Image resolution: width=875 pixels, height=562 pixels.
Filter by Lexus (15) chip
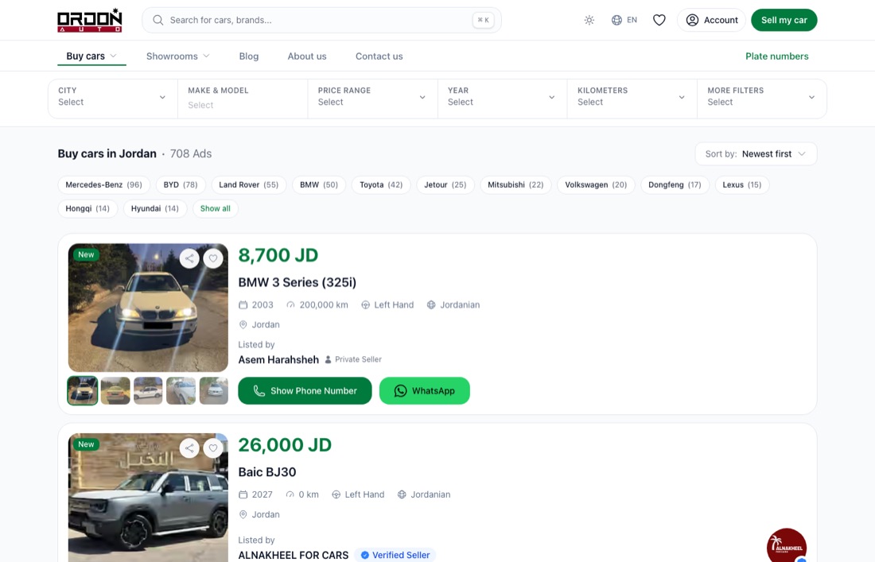(741, 184)
